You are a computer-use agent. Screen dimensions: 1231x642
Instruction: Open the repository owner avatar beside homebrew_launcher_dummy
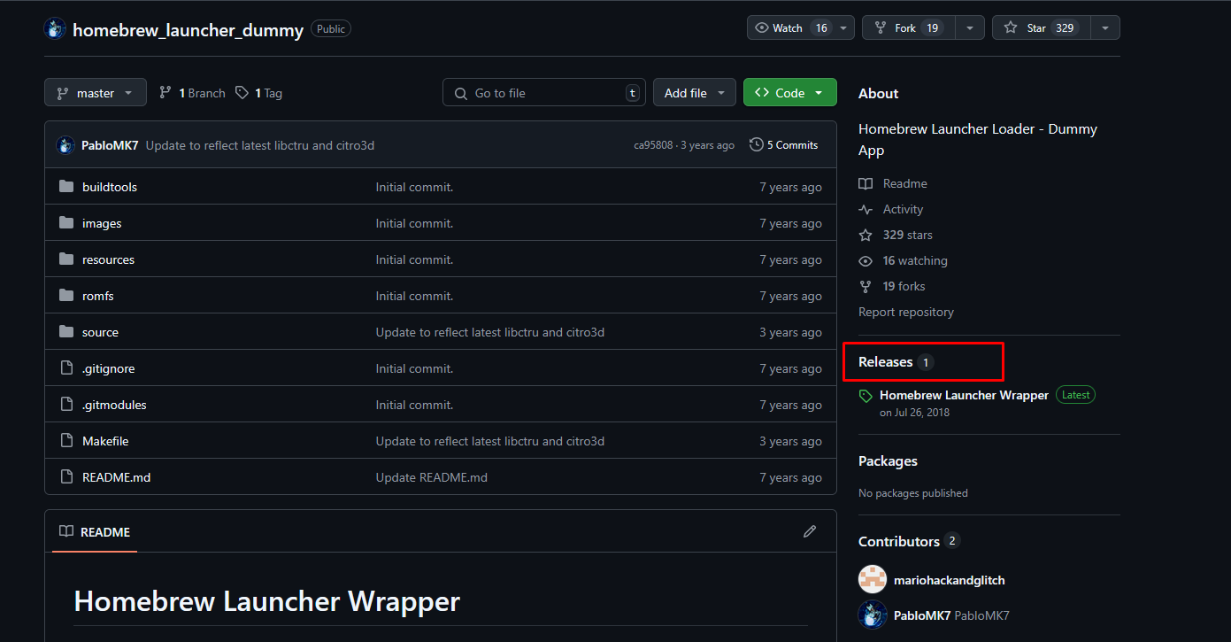[55, 29]
